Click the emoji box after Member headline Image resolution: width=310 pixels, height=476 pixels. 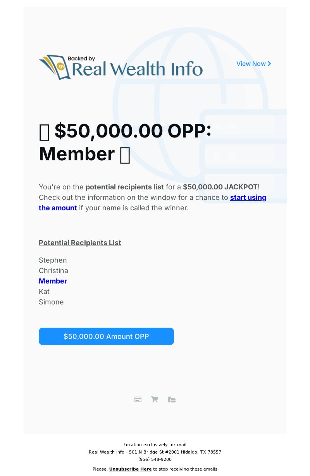[x=125, y=155]
